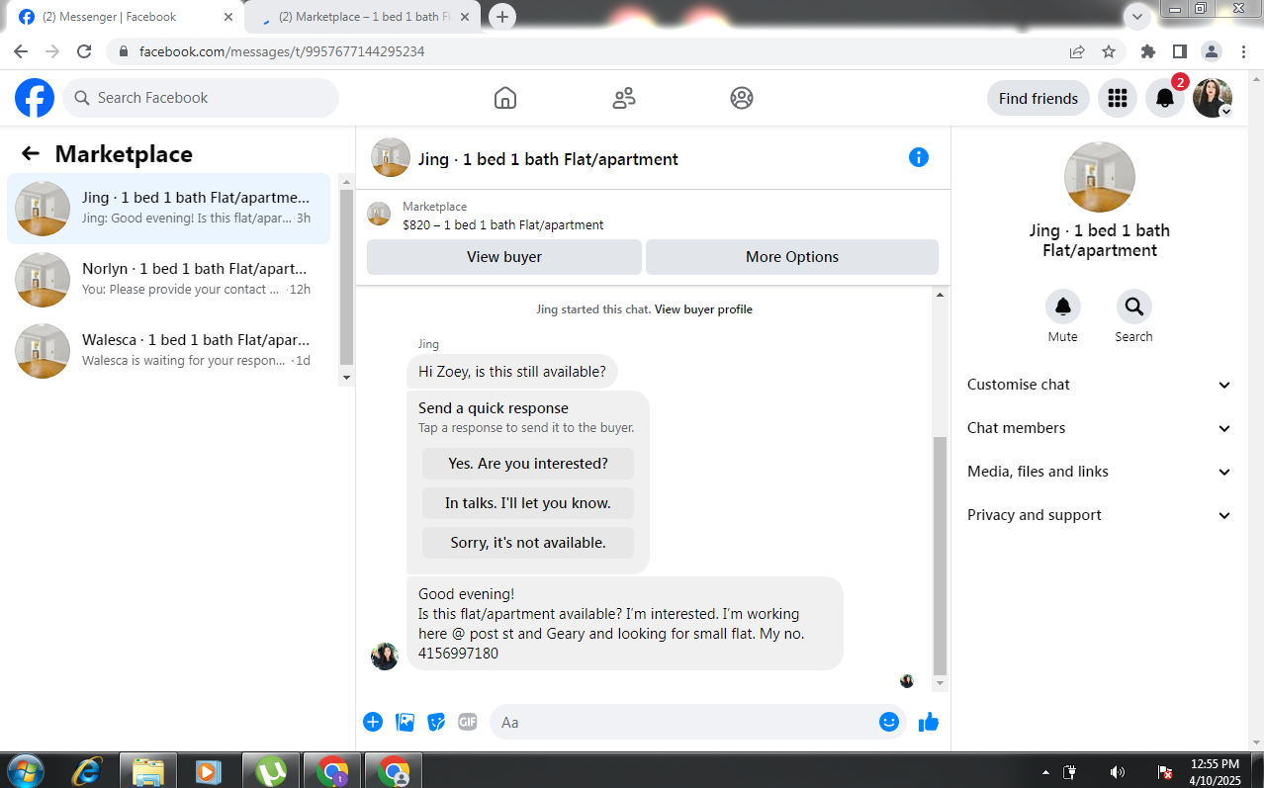Open the Friends icon in top navigation
Image resolution: width=1264 pixels, height=788 pixels.
click(x=623, y=98)
